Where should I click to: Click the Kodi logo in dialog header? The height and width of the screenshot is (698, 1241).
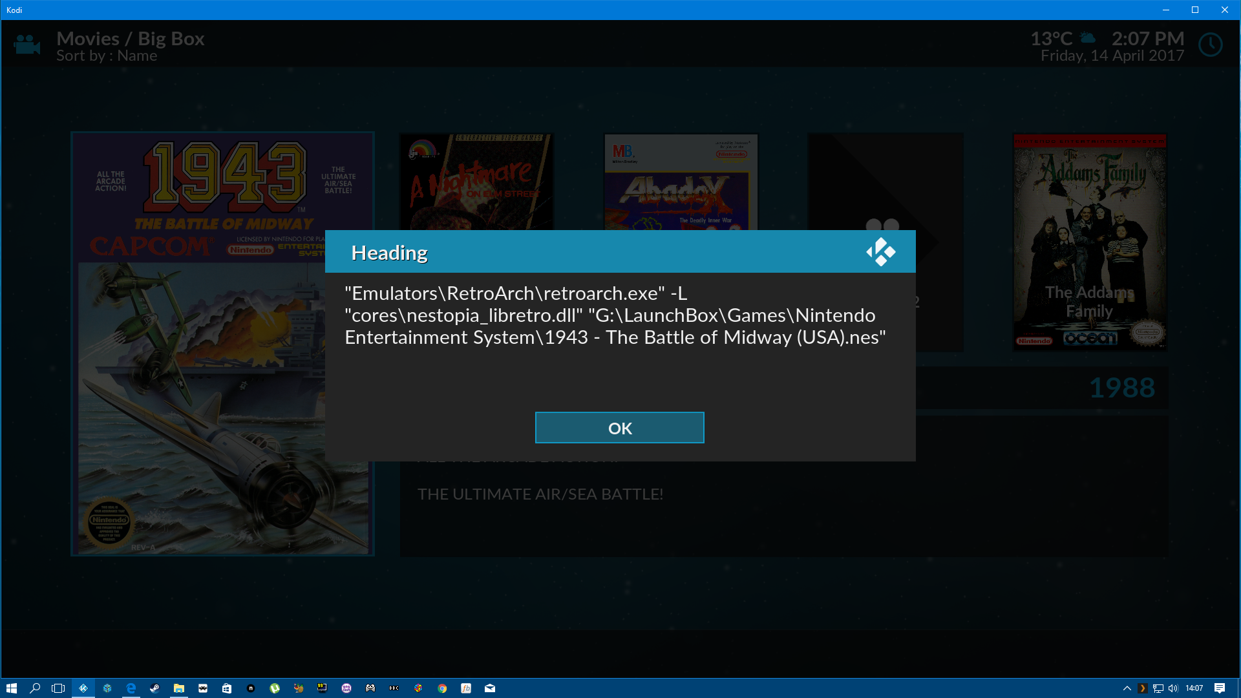881,252
